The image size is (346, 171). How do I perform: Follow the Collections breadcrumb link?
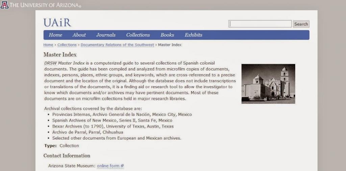[67, 45]
